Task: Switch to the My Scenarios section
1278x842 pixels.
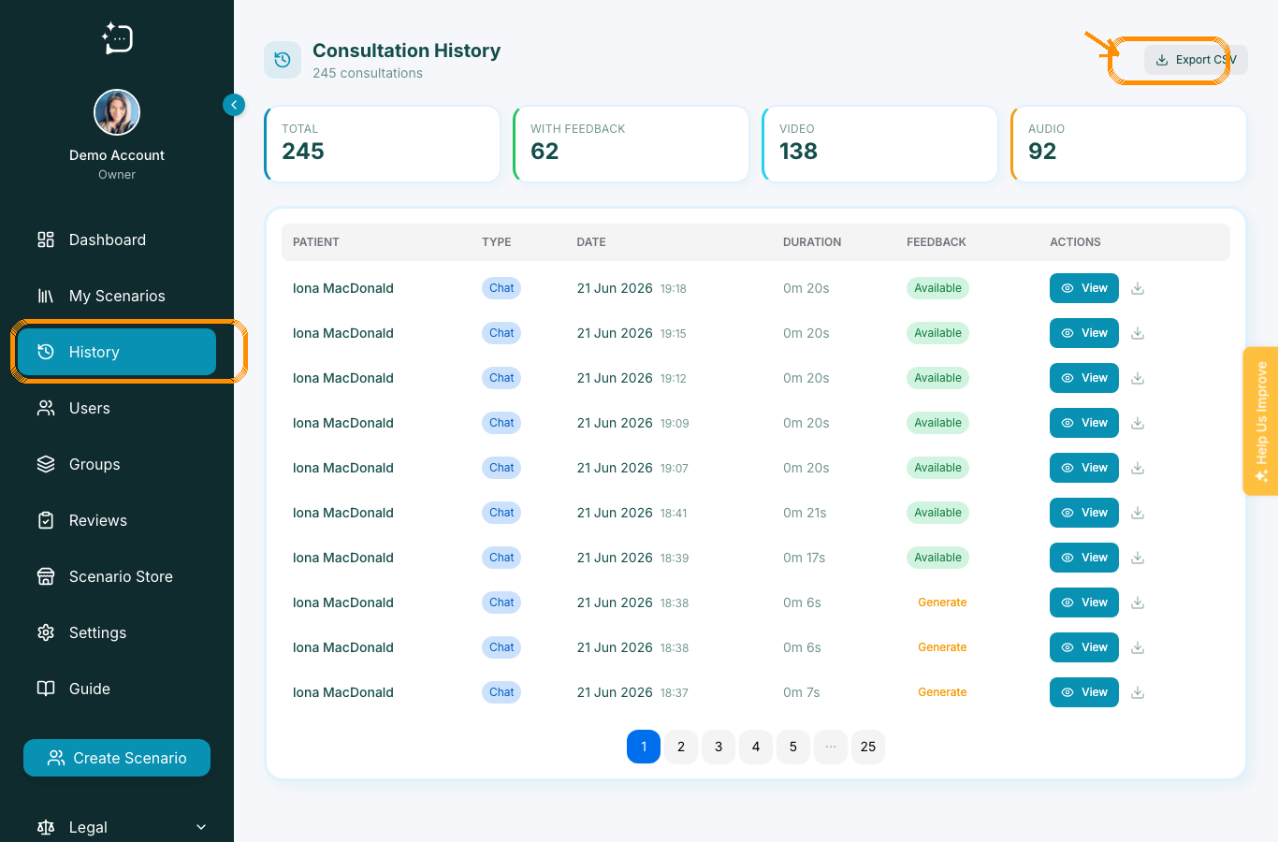Action: click(x=117, y=296)
